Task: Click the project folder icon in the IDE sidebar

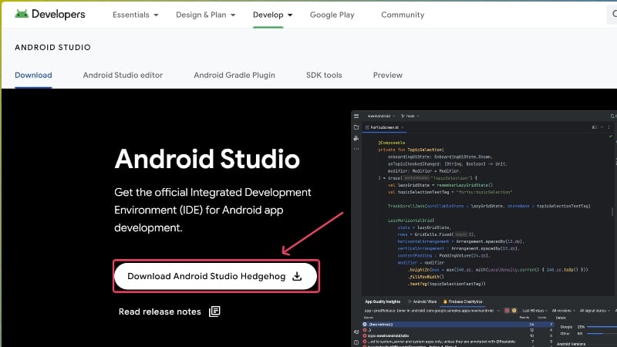Action: [356, 126]
